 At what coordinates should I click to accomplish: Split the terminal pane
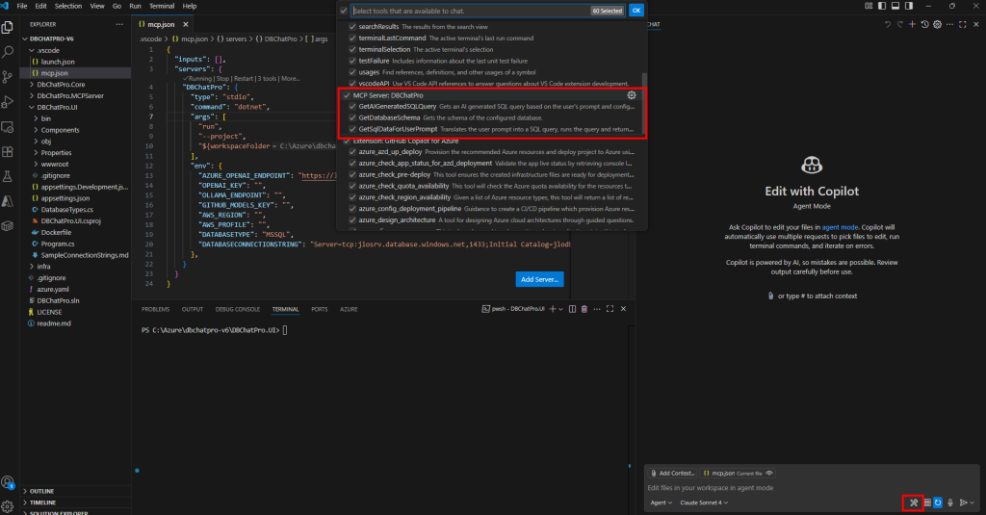pos(572,309)
